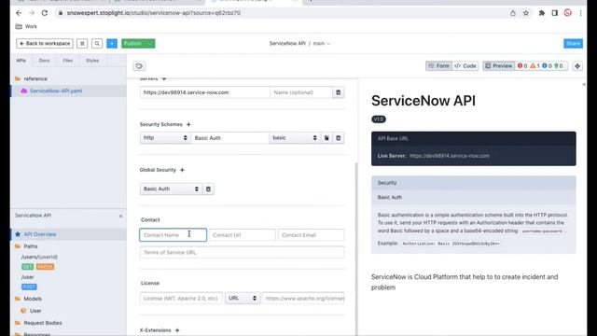Image resolution: width=597 pixels, height=336 pixels.
Task: Add a new server with plus icon
Action: pyautogui.click(x=164, y=78)
